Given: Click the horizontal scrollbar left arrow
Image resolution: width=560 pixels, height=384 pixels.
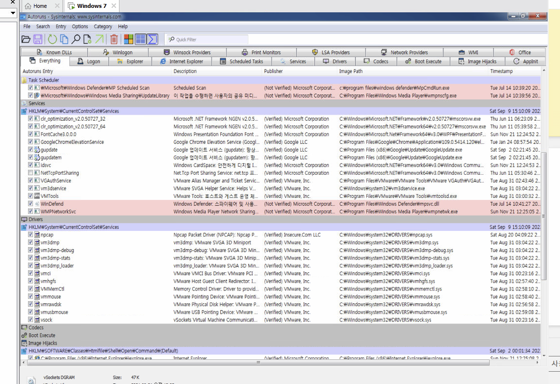Looking at the screenshot, I should pyautogui.click(x=24, y=362).
